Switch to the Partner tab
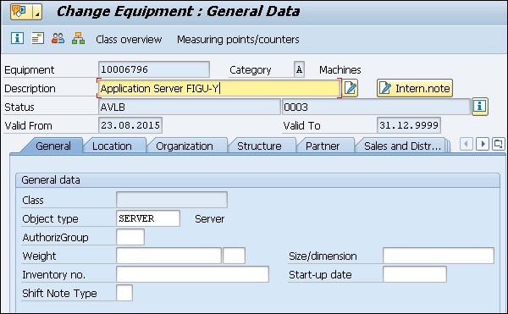The image size is (508, 314). 323,146
